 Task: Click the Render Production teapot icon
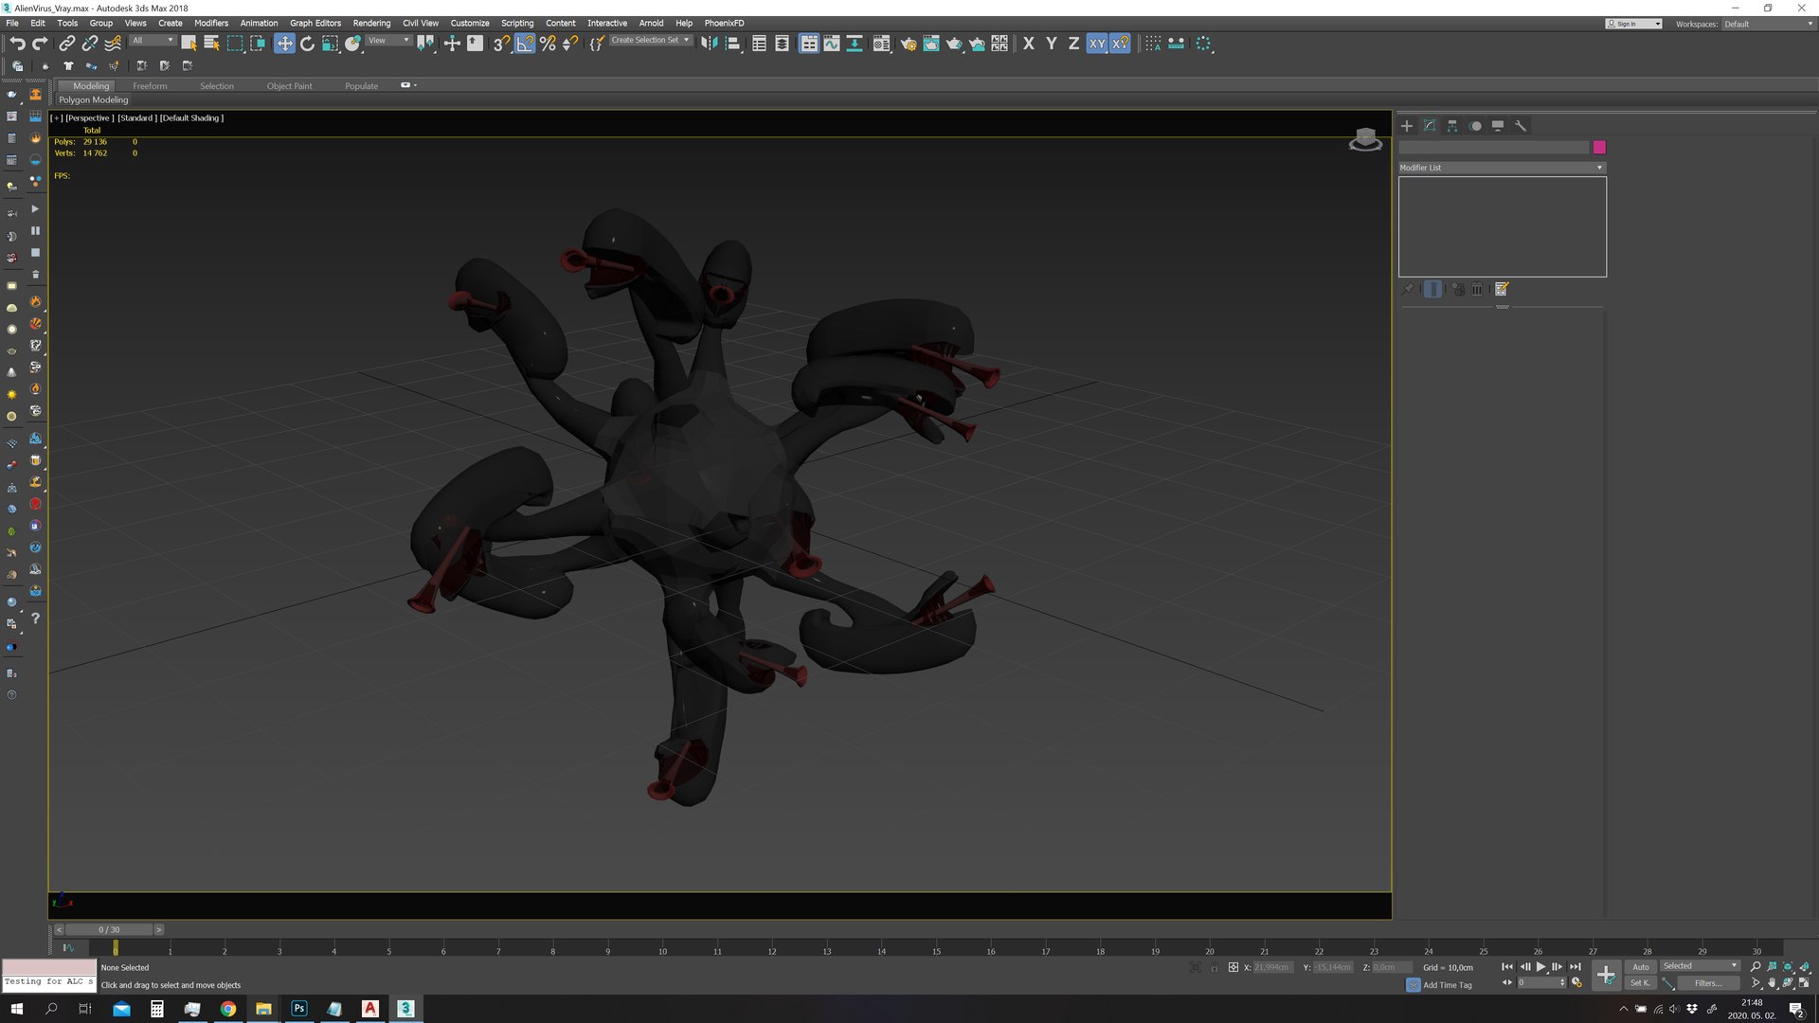[954, 44]
